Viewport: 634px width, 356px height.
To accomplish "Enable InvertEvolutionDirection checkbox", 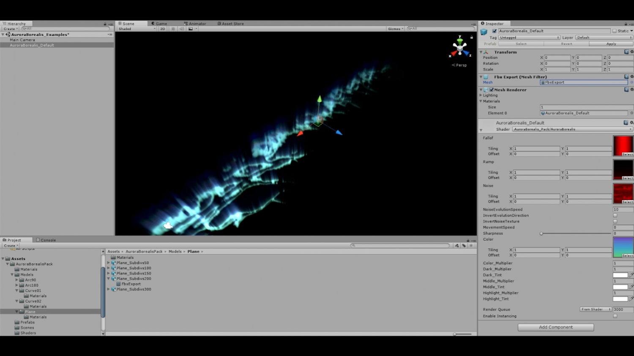I will pyautogui.click(x=615, y=215).
